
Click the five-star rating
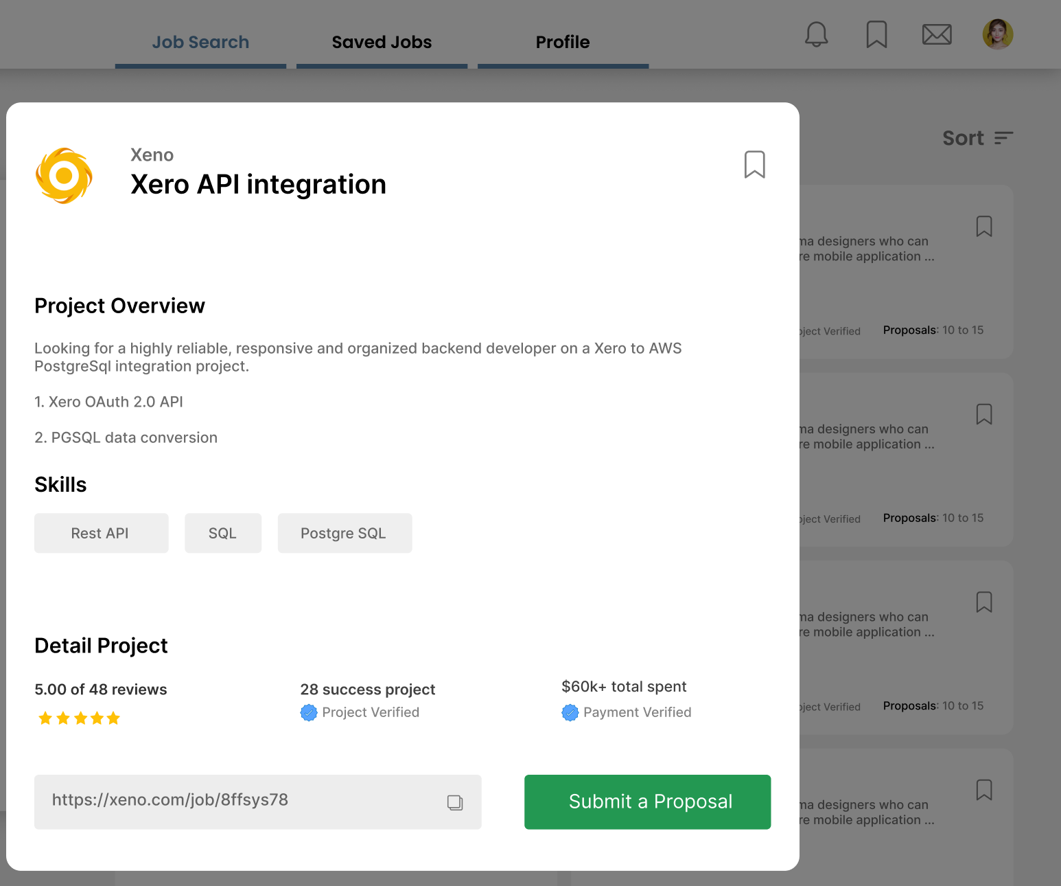point(80,718)
